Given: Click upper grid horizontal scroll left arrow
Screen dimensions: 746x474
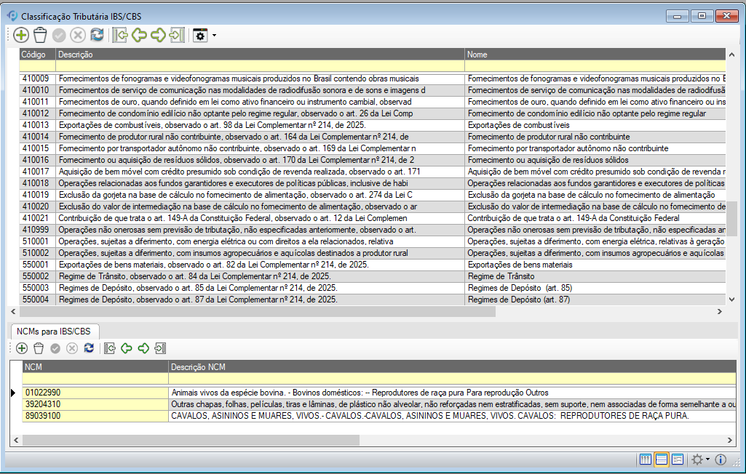Looking at the screenshot, I should pos(13,312).
